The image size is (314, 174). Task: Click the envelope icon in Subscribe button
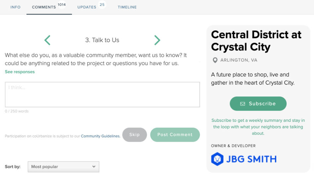pos(243,104)
